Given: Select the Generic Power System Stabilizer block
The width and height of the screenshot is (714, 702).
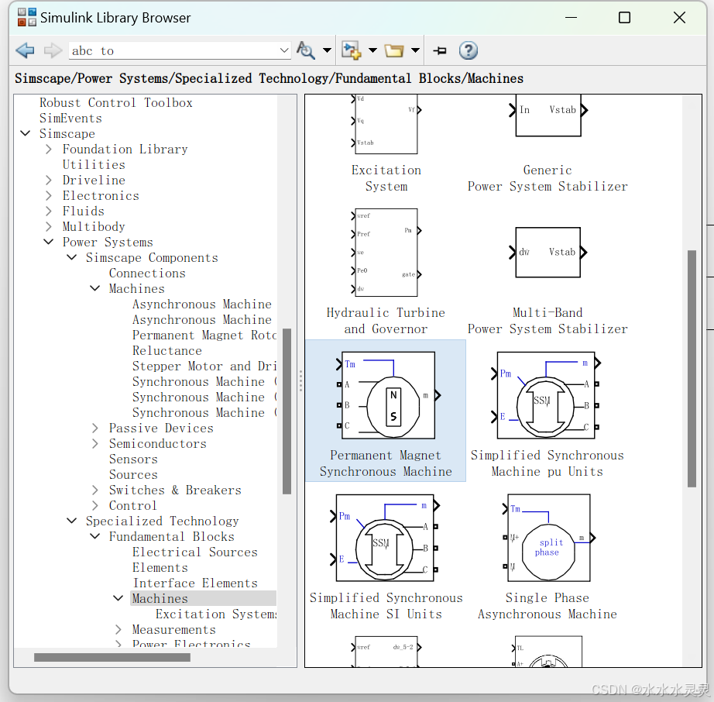Looking at the screenshot, I should coord(548,143).
